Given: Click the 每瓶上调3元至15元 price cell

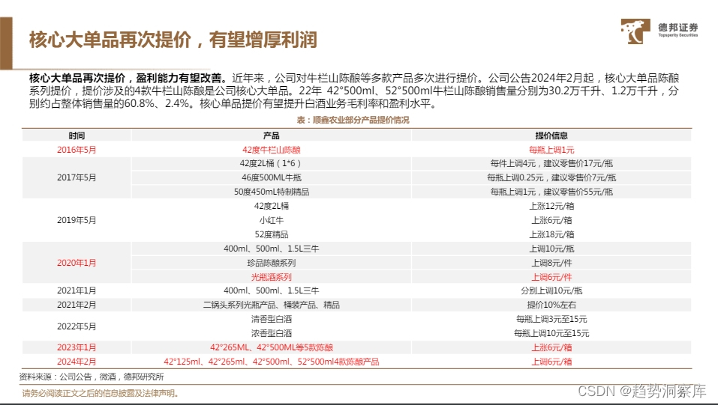Looking at the screenshot, I should (551, 319).
